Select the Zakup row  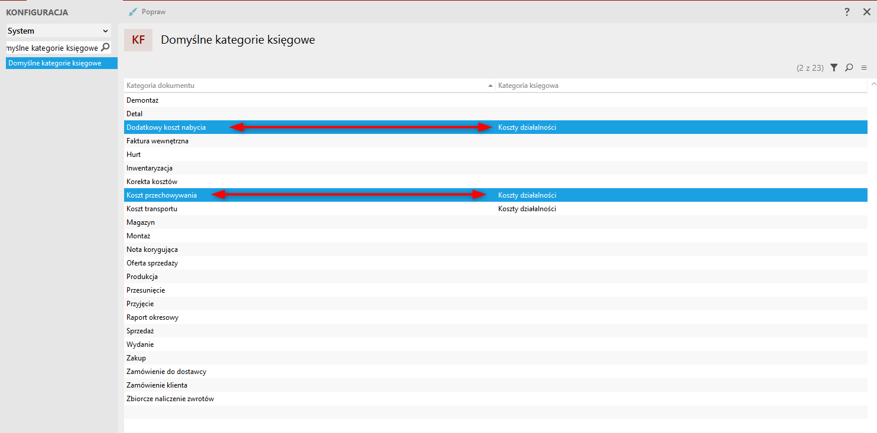(x=496, y=358)
